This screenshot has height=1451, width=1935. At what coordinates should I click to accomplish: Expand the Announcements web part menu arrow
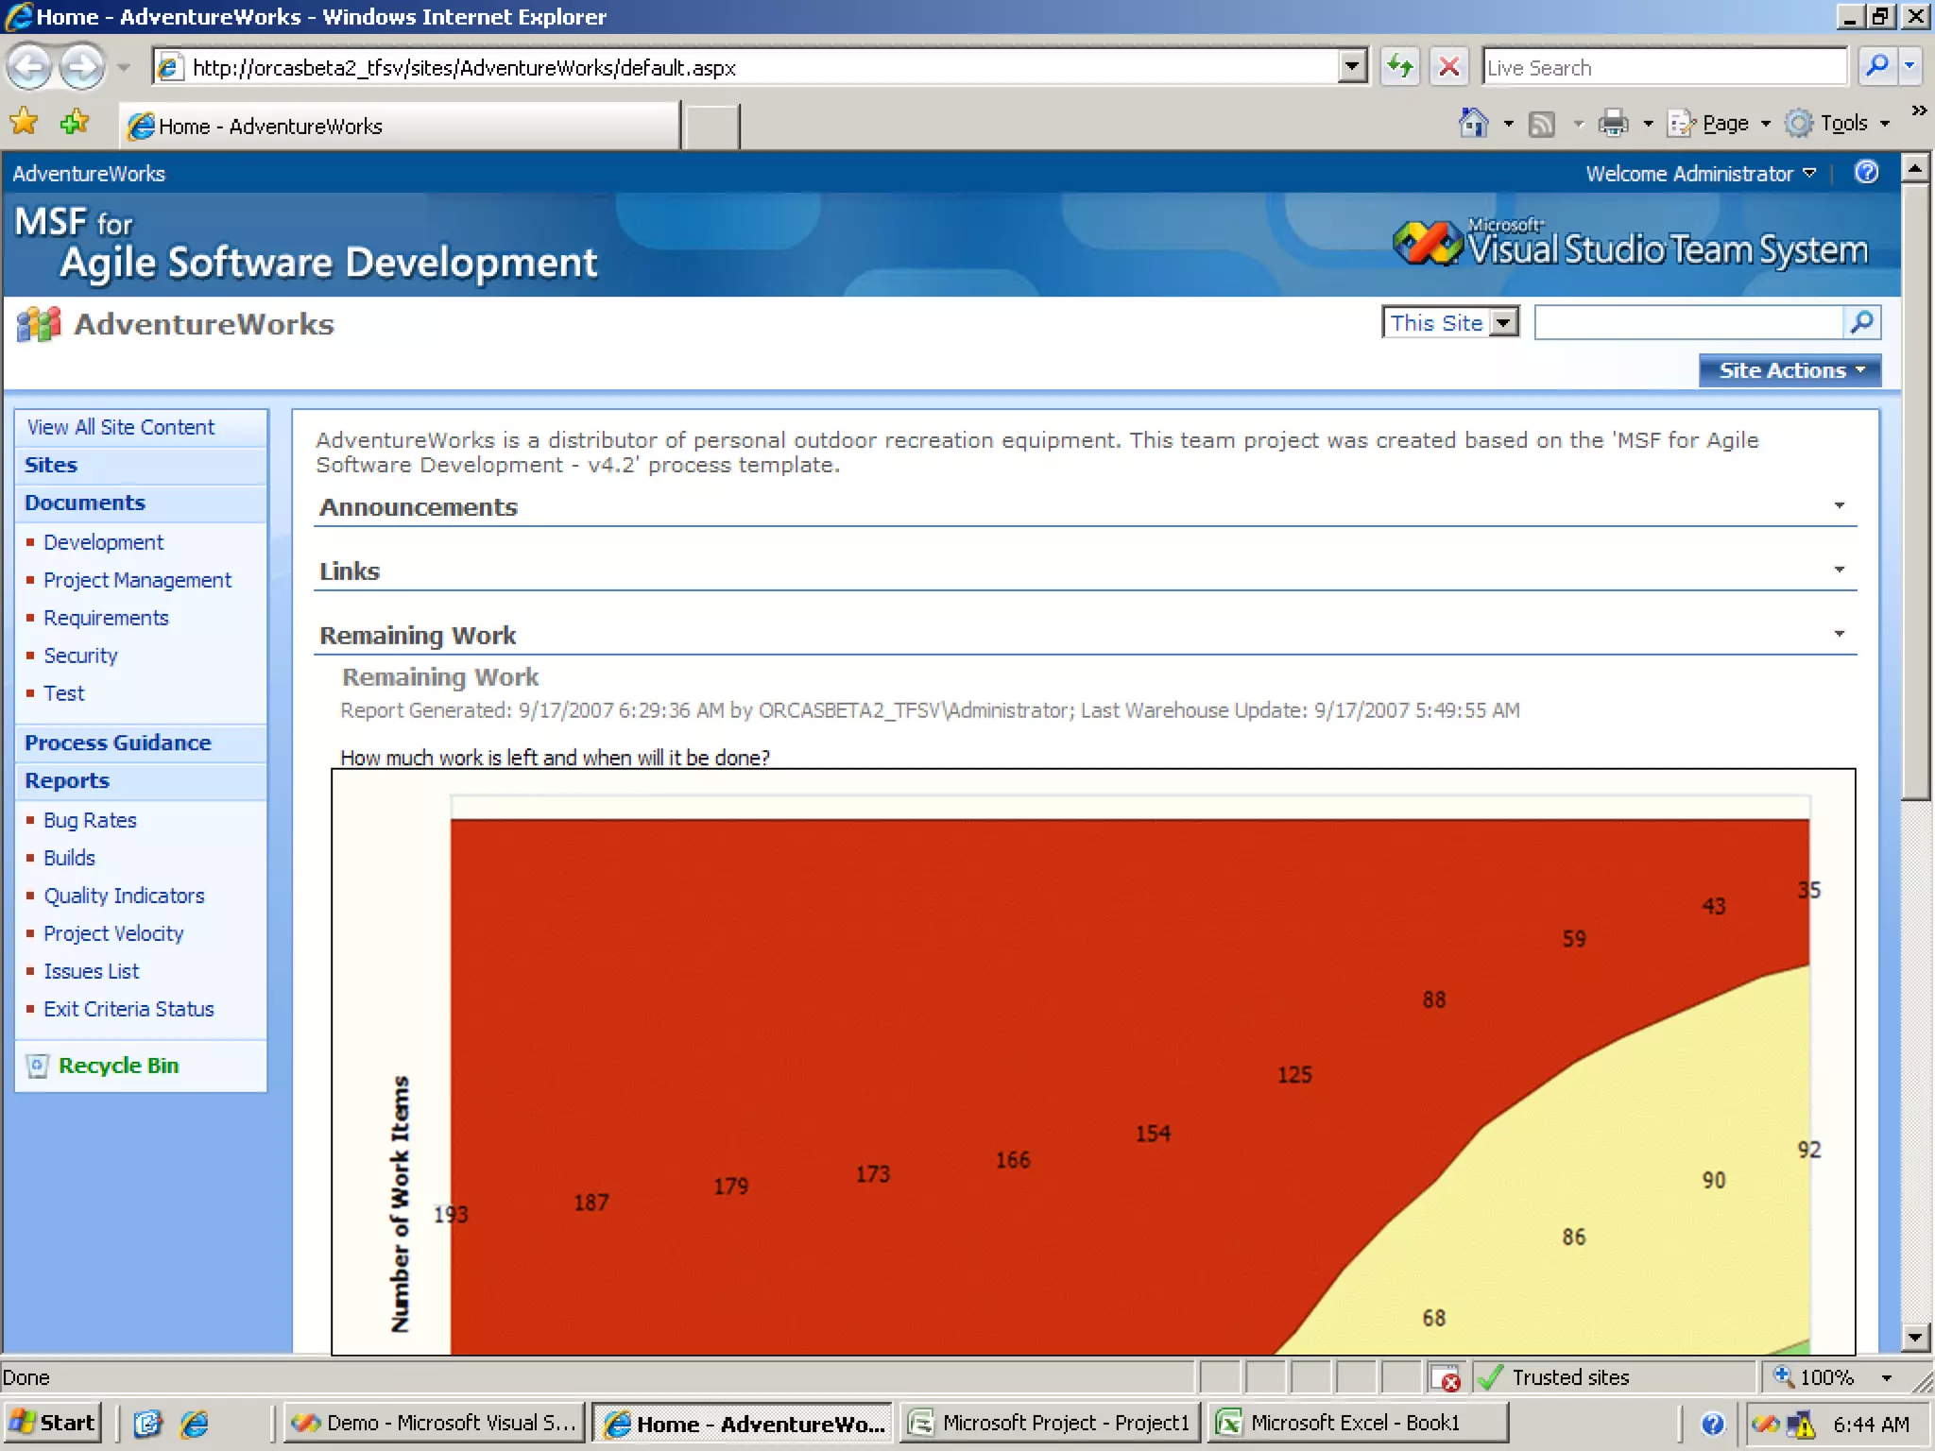coord(1839,505)
